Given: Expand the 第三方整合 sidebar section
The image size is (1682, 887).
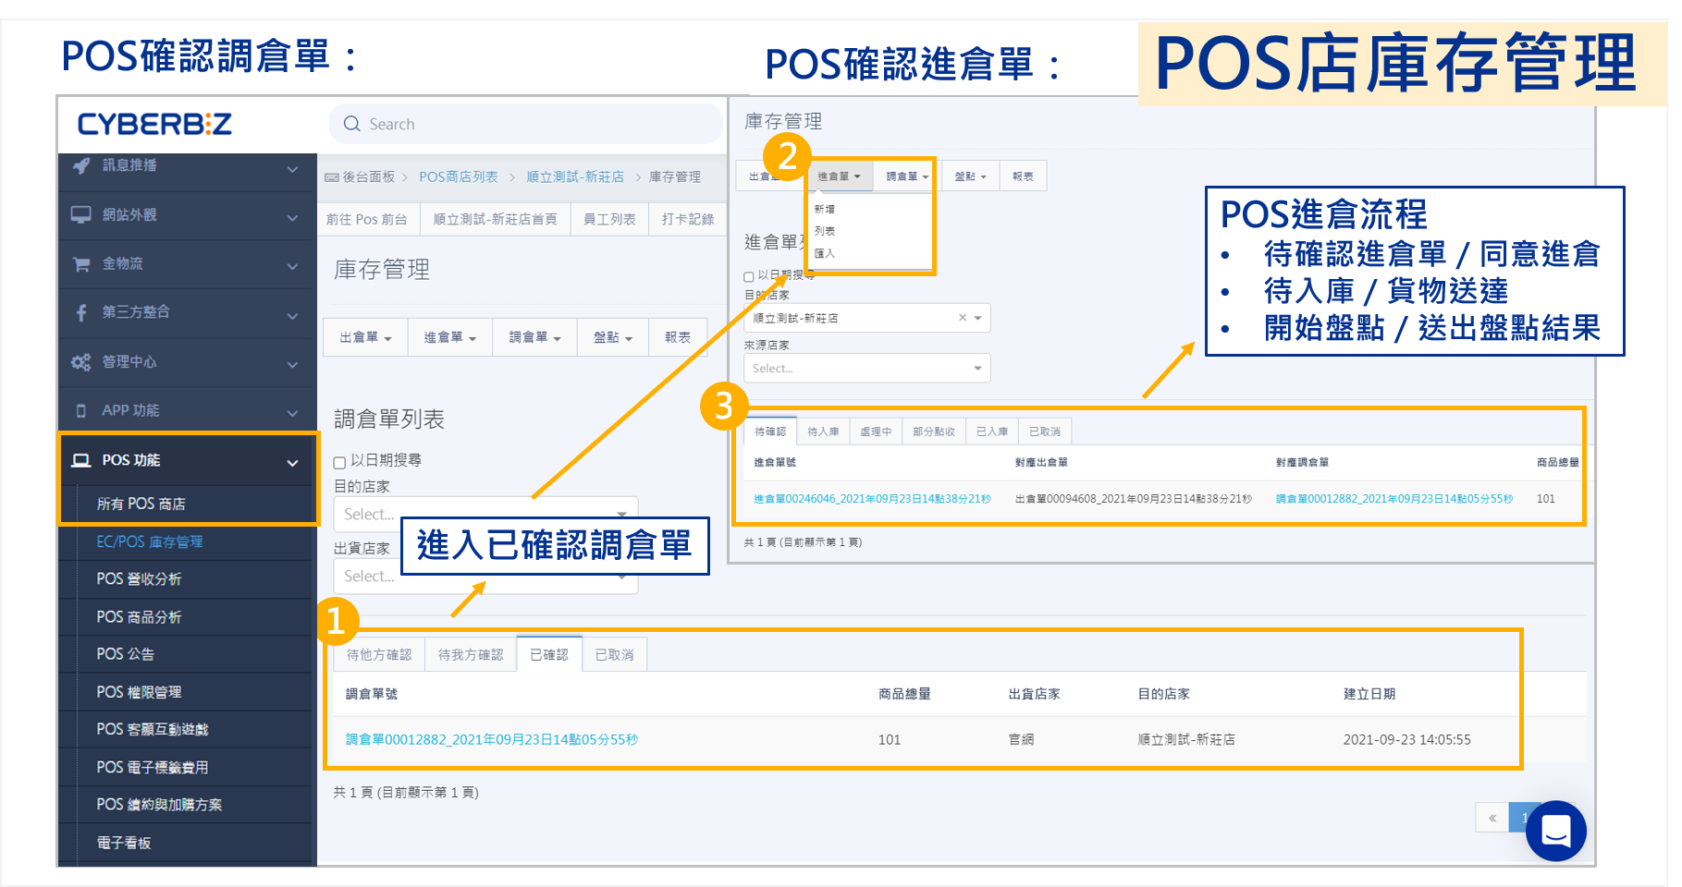Looking at the screenshot, I should [292, 316].
